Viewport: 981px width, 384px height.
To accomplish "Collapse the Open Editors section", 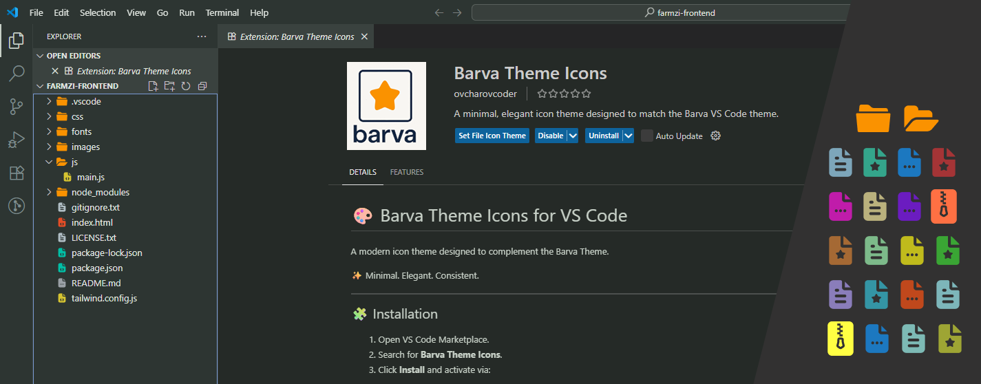I will pos(40,56).
